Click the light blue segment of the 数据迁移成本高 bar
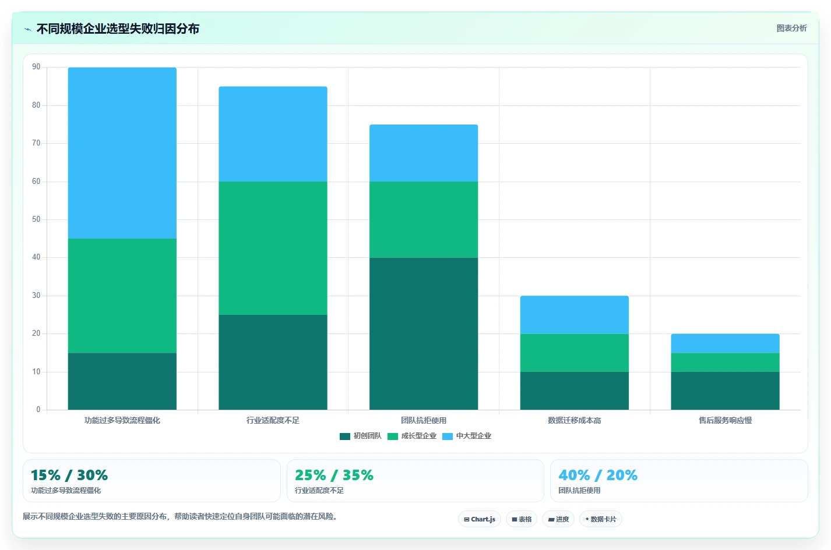The width and height of the screenshot is (831, 550). tap(575, 315)
